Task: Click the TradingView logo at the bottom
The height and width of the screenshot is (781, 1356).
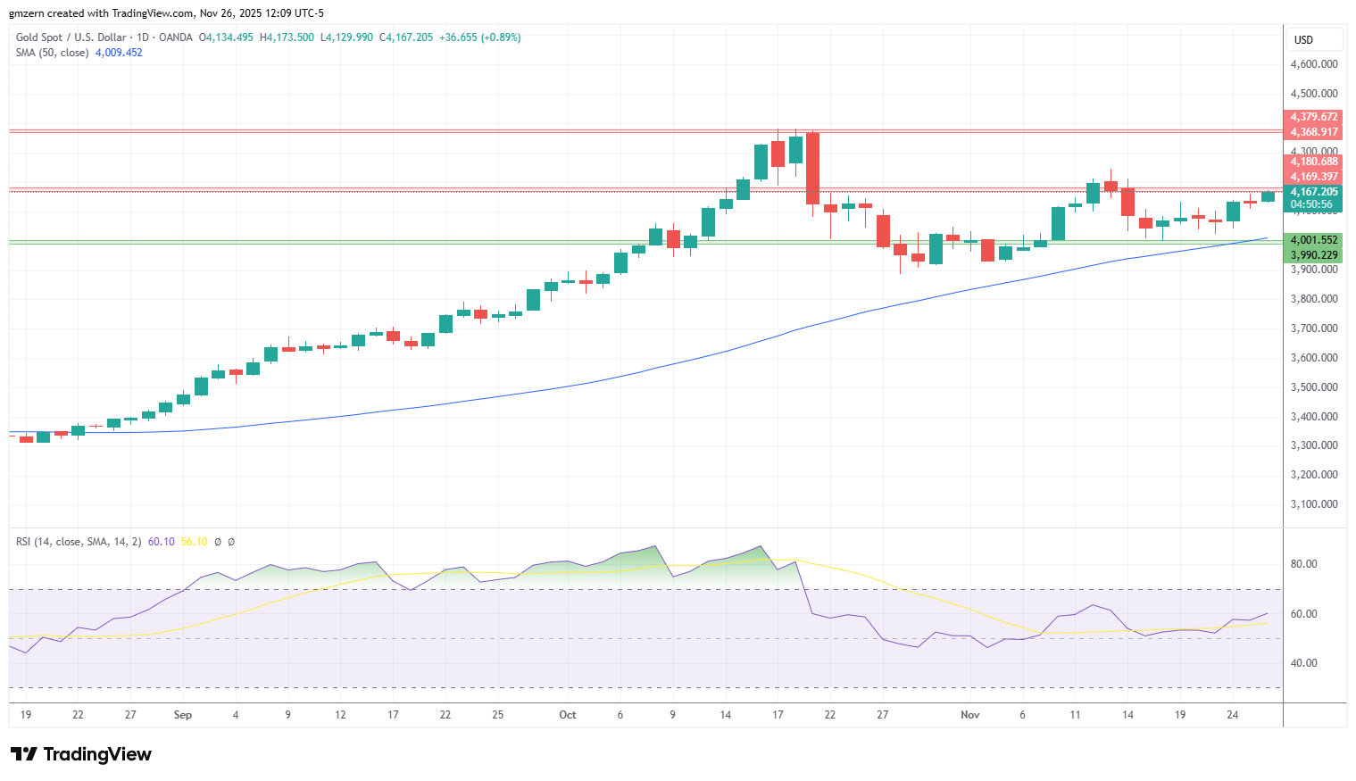Action: (81, 754)
